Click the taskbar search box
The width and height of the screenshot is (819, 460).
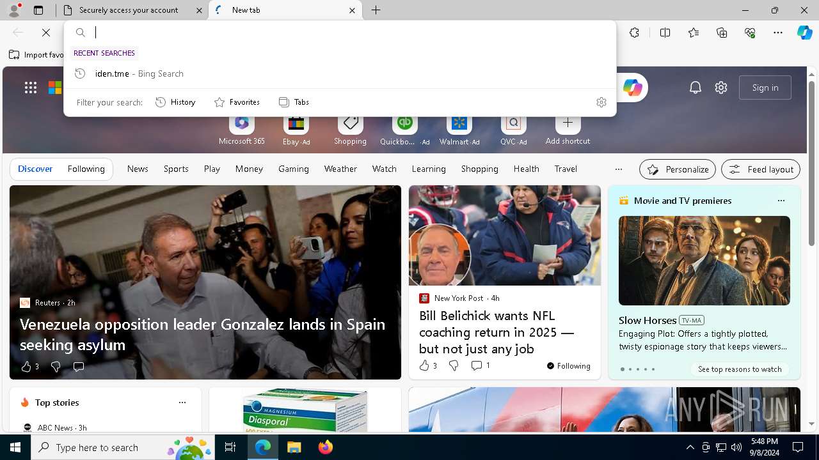[x=123, y=447]
